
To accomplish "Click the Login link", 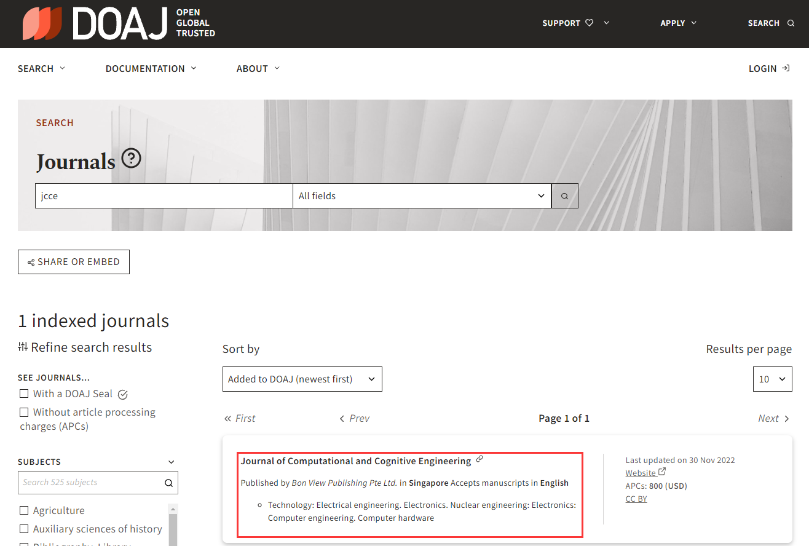I will pyautogui.click(x=769, y=68).
